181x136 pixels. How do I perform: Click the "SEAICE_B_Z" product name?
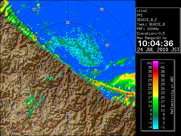[147, 20]
